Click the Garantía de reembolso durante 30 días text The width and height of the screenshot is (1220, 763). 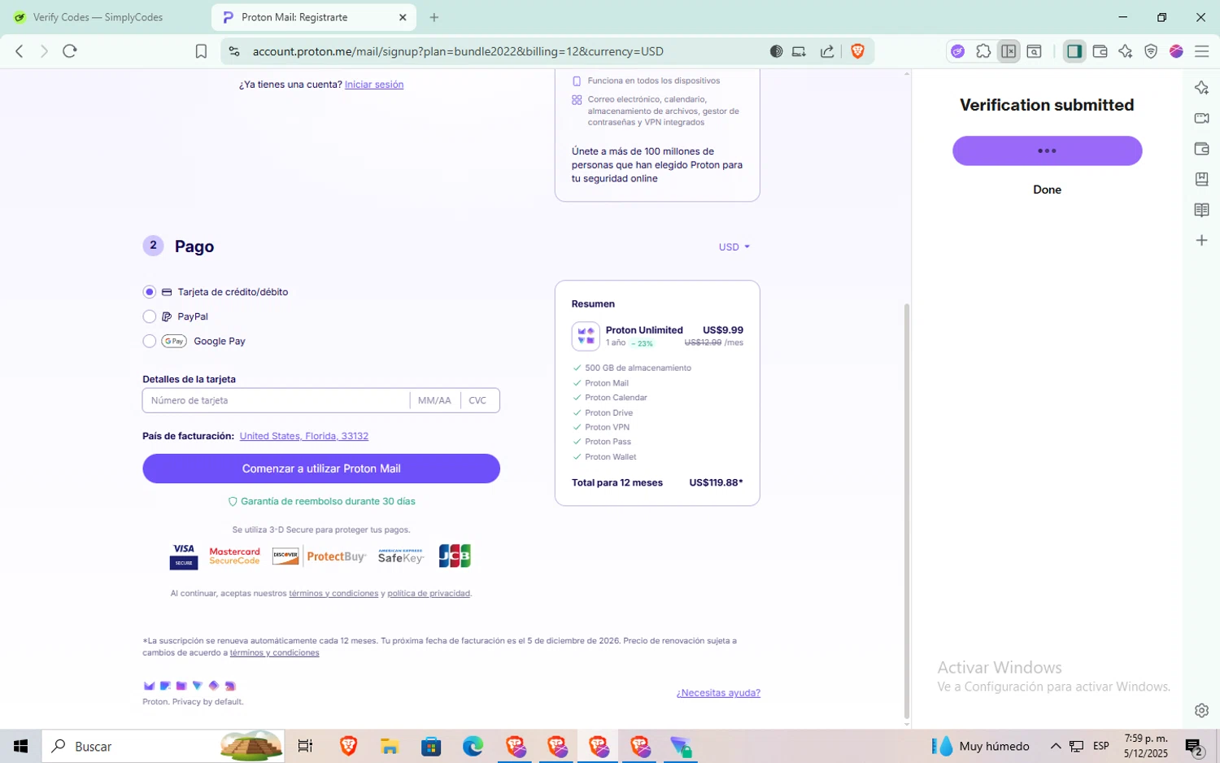coord(328,501)
